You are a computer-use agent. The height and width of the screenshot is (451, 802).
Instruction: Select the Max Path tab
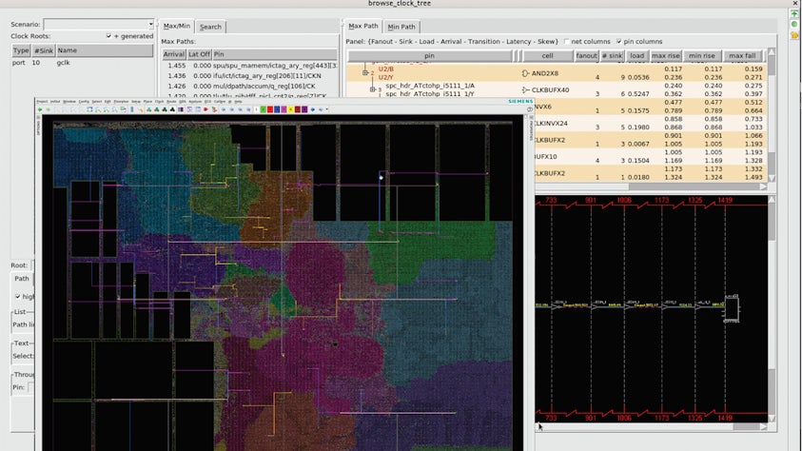[x=363, y=26]
